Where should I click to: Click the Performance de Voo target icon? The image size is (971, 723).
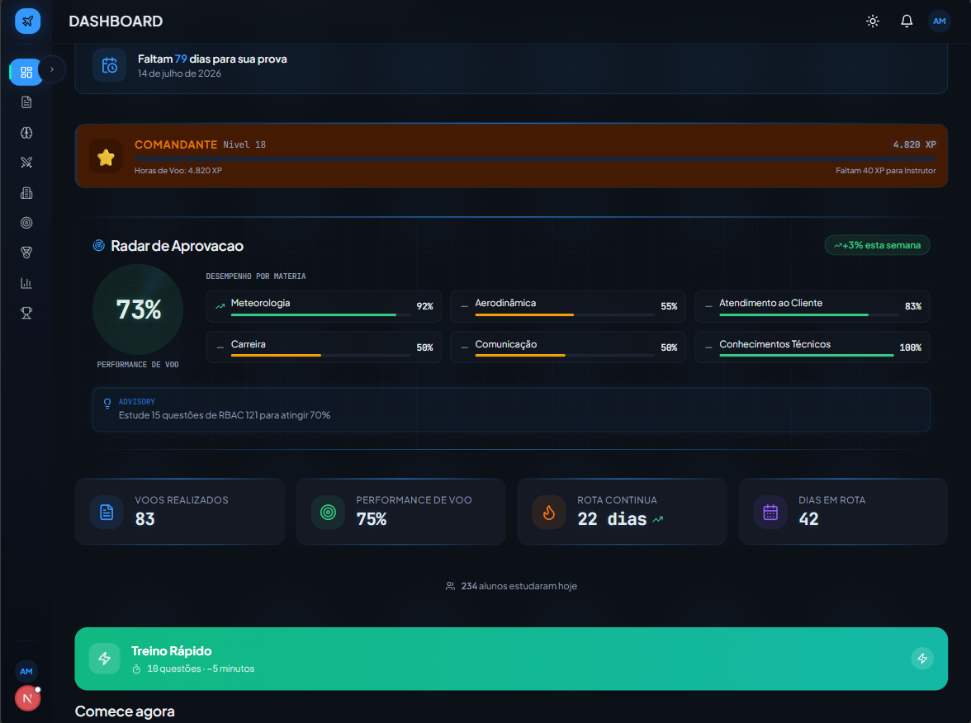(329, 513)
